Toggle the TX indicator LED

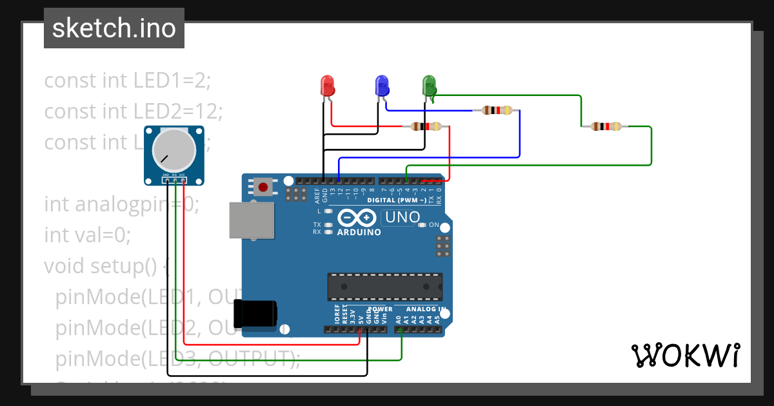328,225
